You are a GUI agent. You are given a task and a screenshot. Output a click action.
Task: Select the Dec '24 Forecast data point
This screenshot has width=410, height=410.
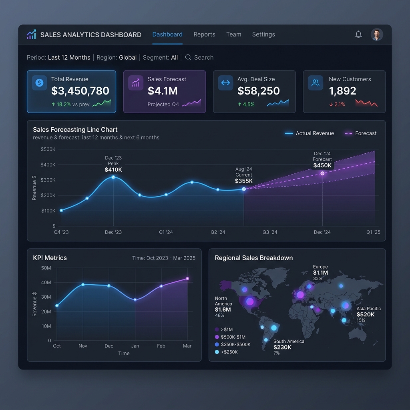(x=322, y=173)
